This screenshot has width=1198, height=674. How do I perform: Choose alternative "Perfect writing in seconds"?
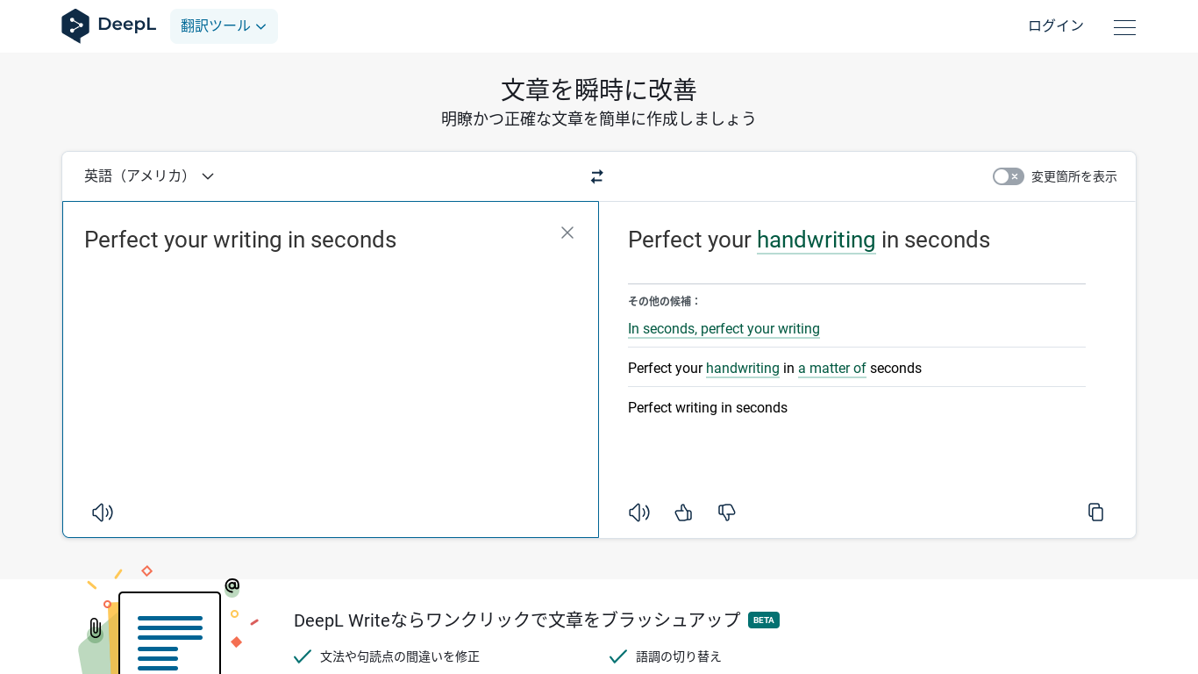(708, 408)
